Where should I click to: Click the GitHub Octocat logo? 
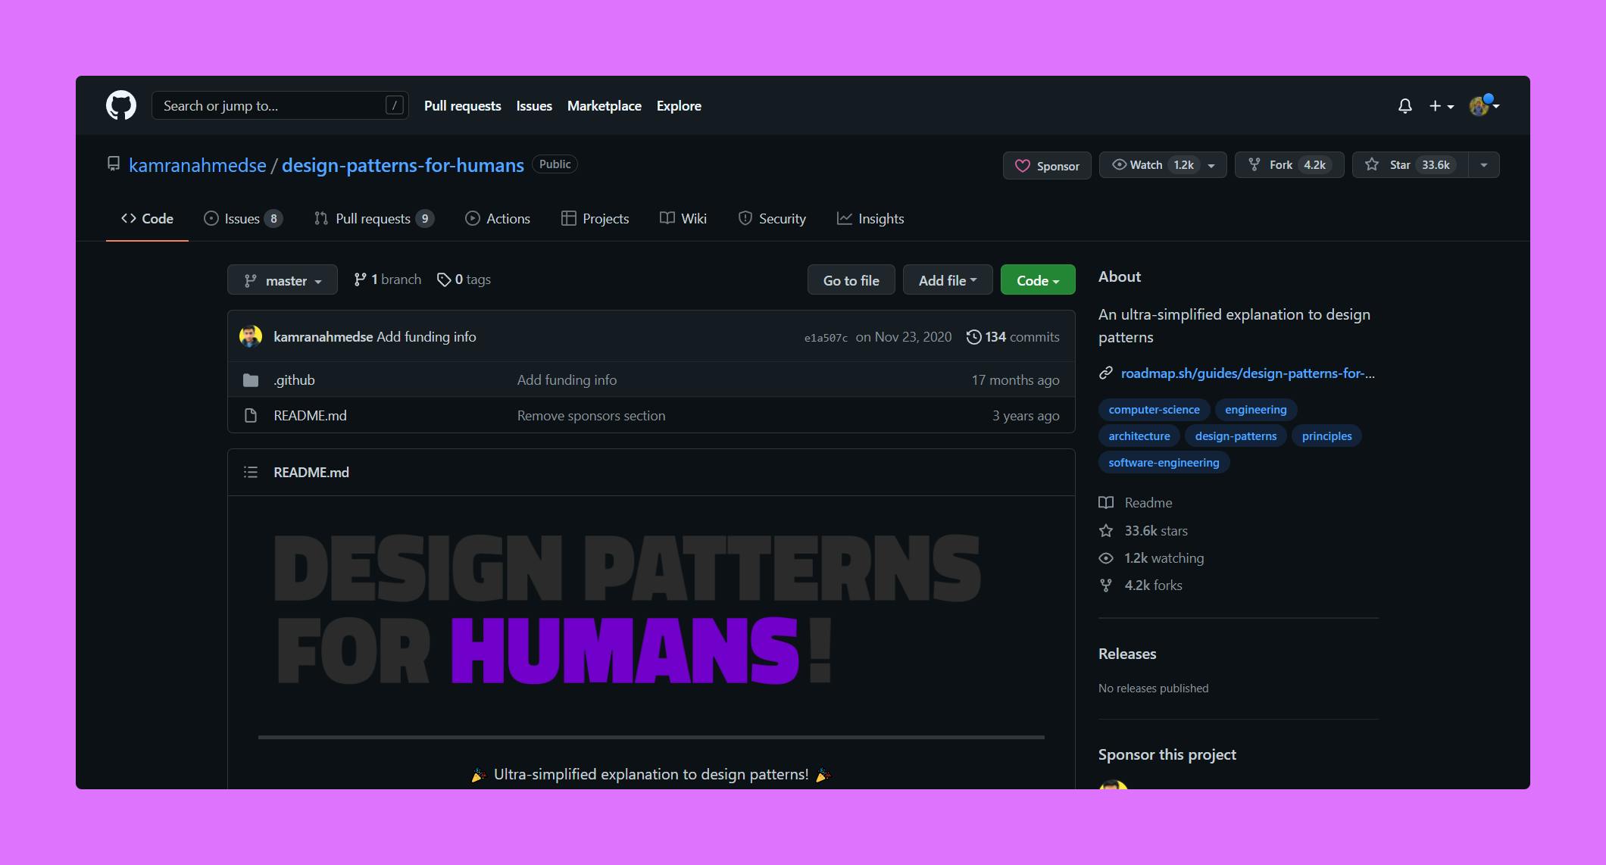pyautogui.click(x=121, y=105)
